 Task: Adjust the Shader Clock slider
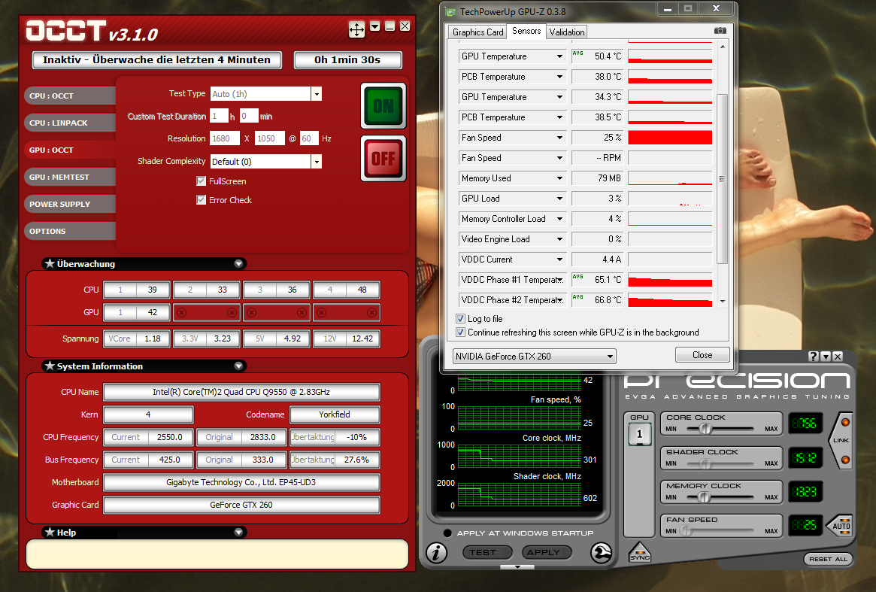coord(705,463)
